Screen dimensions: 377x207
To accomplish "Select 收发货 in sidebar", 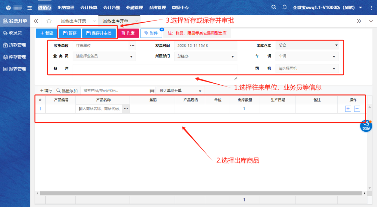I will pos(15,33).
